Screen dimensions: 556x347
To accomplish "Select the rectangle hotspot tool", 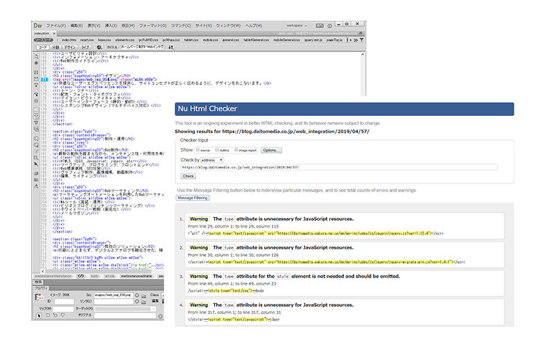I will click(47, 315).
